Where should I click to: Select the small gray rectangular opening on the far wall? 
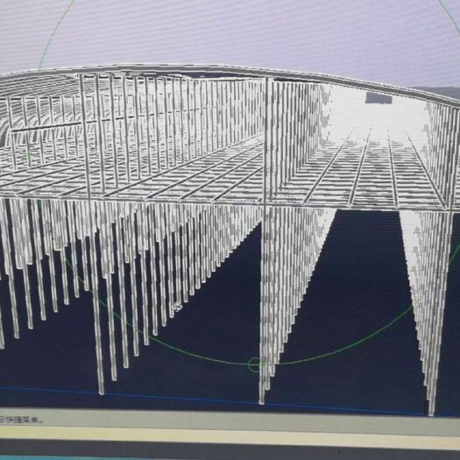pos(379,97)
